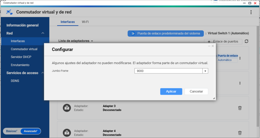Screen dimensions: 260x138
Task: Minimize the Configurar dialog
Action: pos(209,46)
